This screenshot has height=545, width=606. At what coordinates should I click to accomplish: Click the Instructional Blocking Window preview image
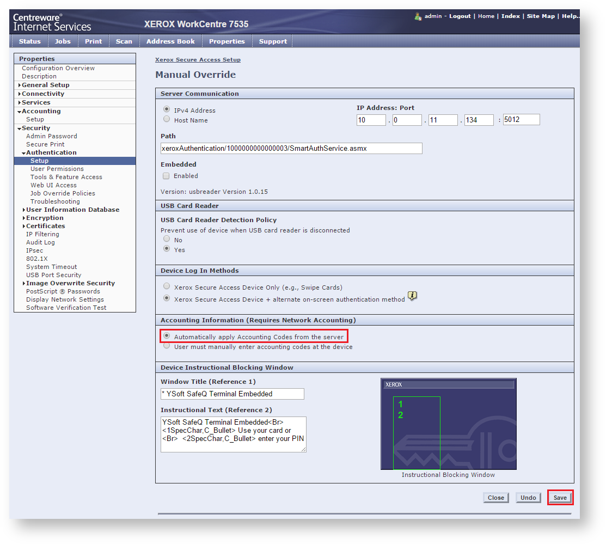pos(448,424)
